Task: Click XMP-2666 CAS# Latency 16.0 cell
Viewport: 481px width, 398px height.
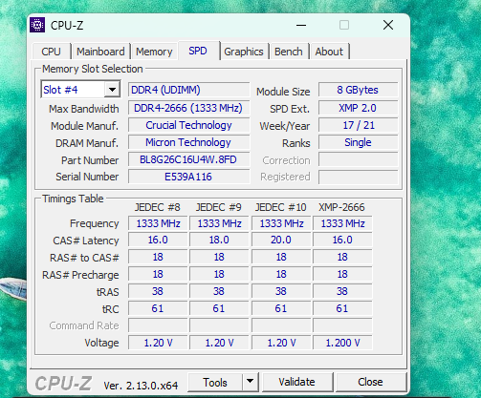Action: [x=342, y=240]
